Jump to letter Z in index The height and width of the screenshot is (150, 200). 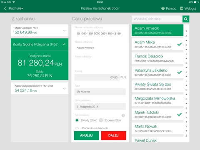pos(186,136)
